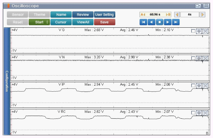Skip to the first frame of recording
Viewport: 213px width, 138px height.
pyautogui.click(x=143, y=22)
